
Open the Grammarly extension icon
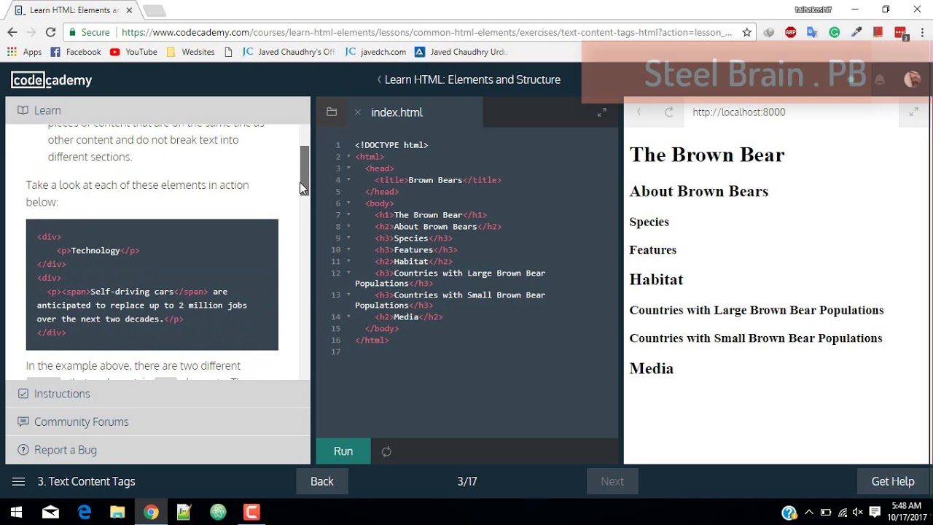pyautogui.click(x=835, y=32)
